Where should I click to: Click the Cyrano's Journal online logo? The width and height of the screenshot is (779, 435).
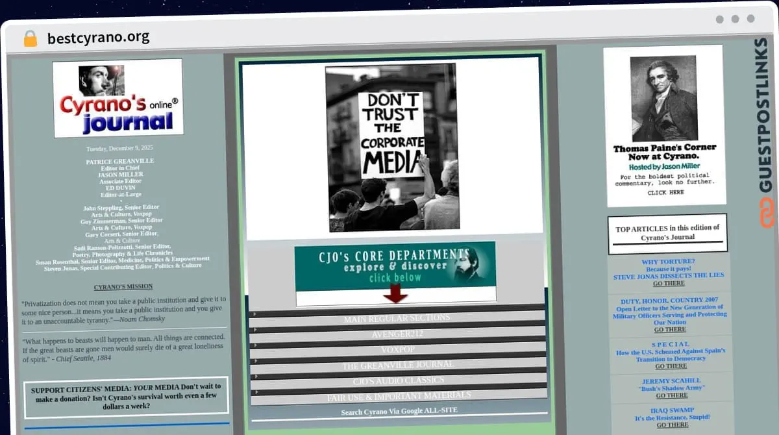pos(117,98)
